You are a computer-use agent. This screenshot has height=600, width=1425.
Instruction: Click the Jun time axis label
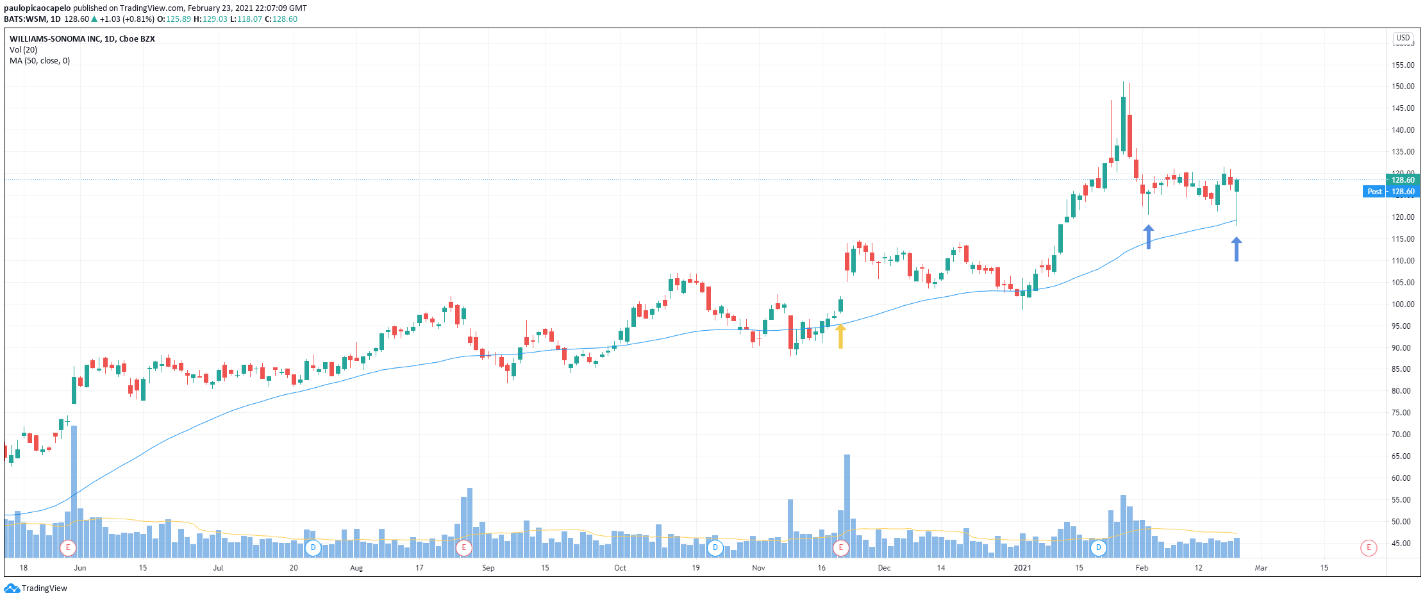(x=80, y=568)
